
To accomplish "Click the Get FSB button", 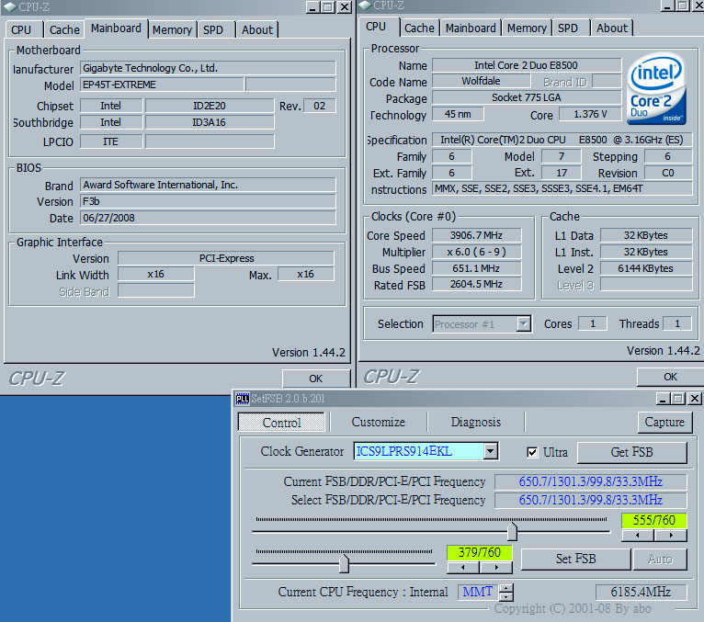I will tap(631, 452).
